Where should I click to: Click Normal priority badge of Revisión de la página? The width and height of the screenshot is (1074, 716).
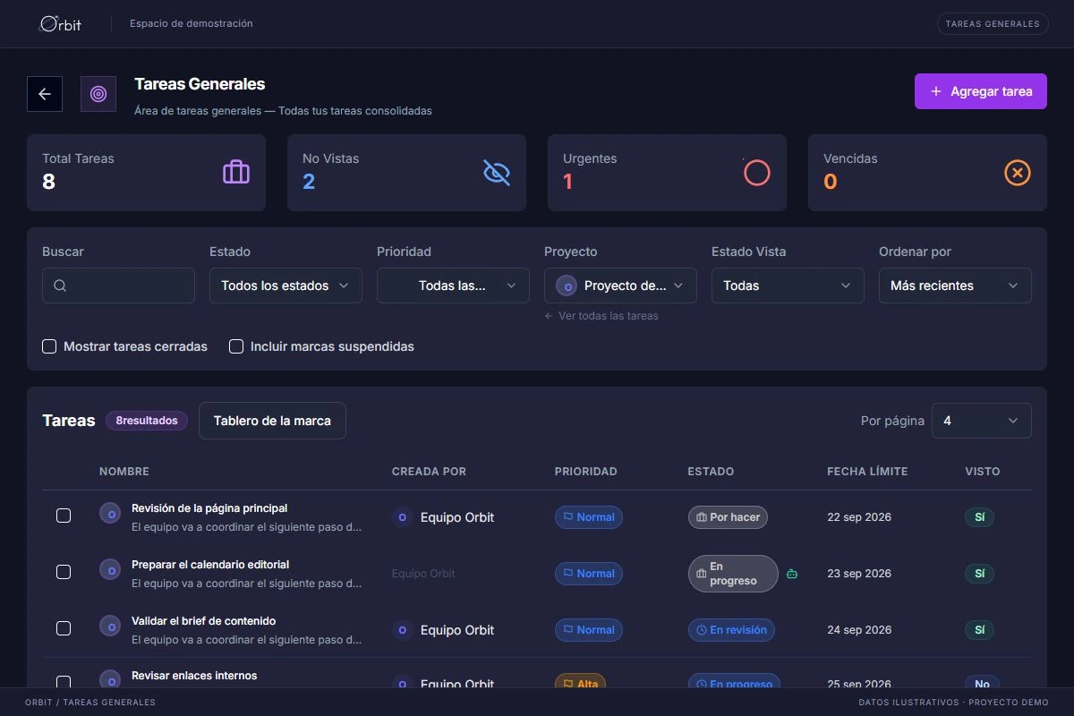tap(589, 517)
